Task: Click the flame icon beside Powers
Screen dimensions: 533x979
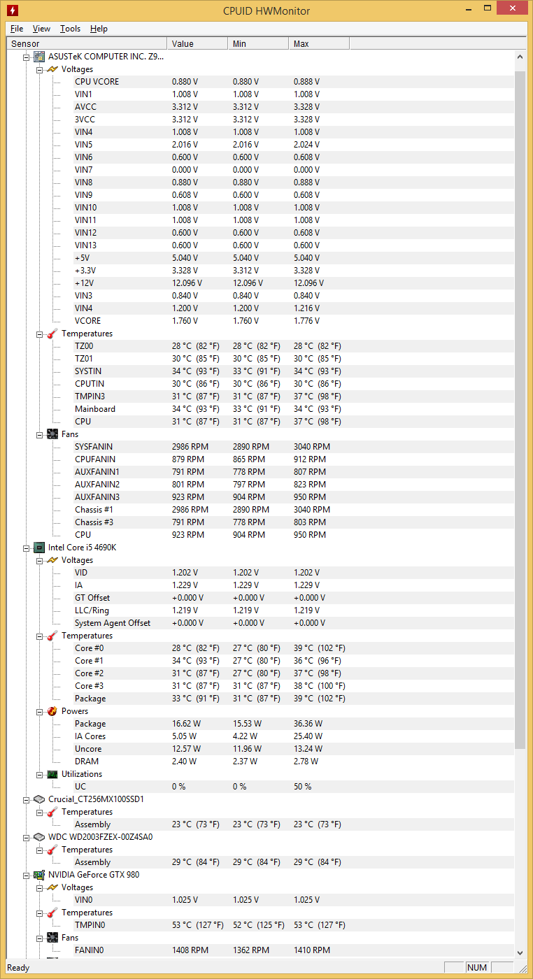Action: pyautogui.click(x=52, y=711)
